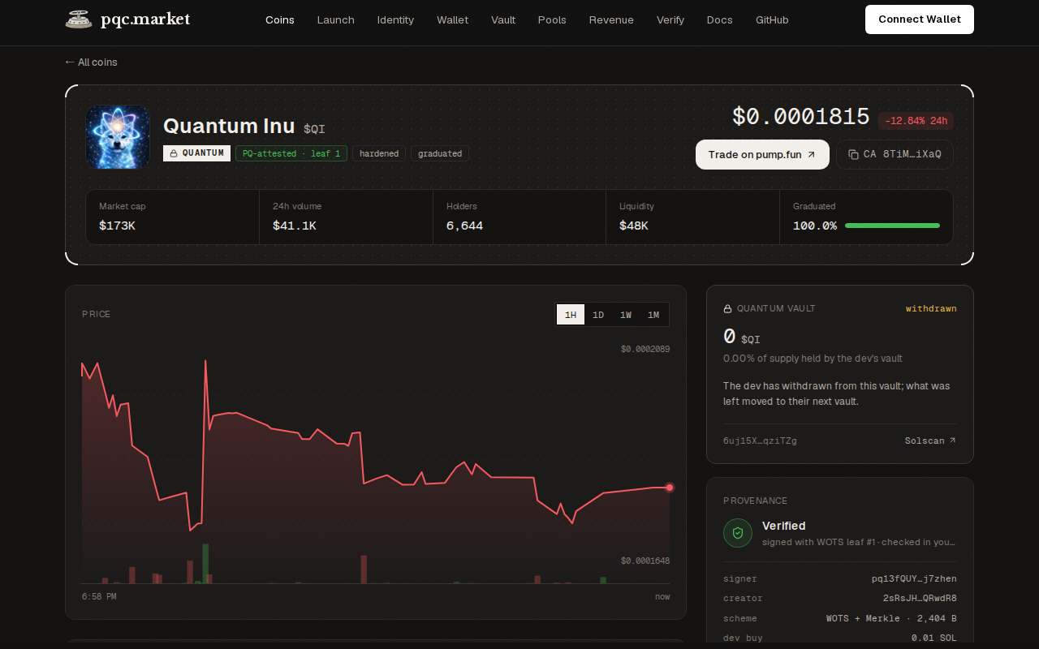Copy the contract address icon
This screenshot has width=1039, height=649.
[x=853, y=154]
